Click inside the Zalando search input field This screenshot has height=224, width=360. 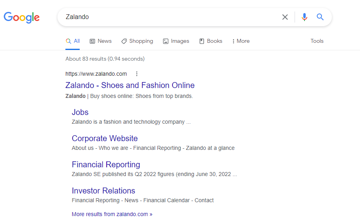pyautogui.click(x=170, y=17)
